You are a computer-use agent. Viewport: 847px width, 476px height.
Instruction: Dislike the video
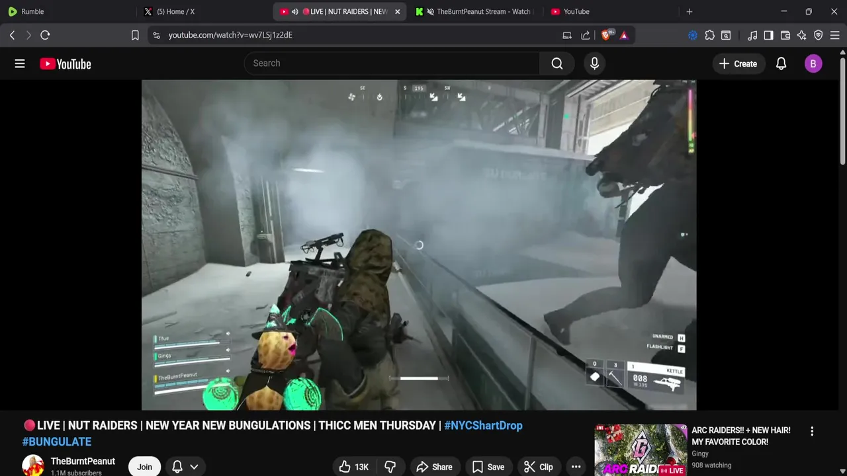(390, 467)
